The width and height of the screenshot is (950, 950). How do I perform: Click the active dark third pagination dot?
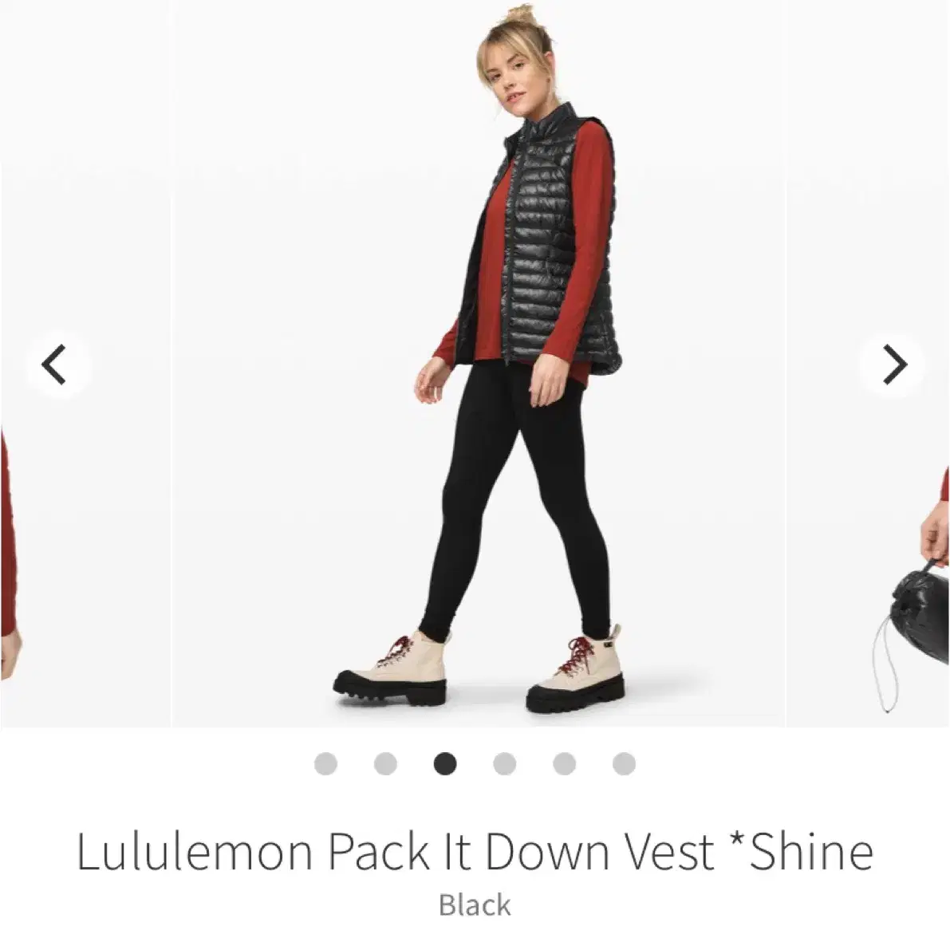click(445, 763)
